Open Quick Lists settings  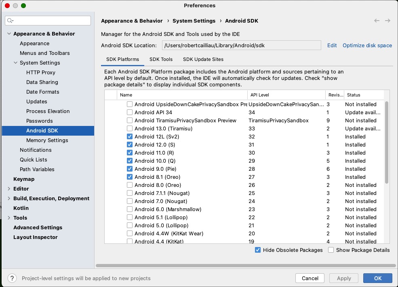pyautogui.click(x=33, y=159)
